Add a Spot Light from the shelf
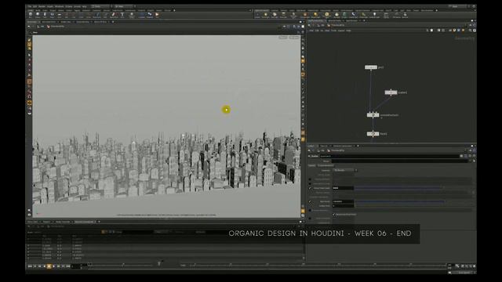Image resolution: width=502 pixels, height=282 pixels. coord(275,15)
